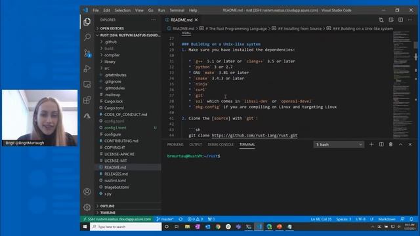Open the Selection menu
This screenshot has width=420, height=236.
coord(123,10)
